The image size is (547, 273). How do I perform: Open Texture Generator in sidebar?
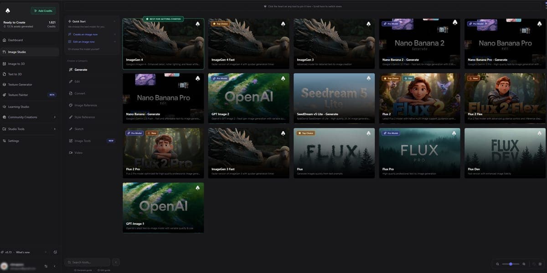pyautogui.click(x=30, y=84)
